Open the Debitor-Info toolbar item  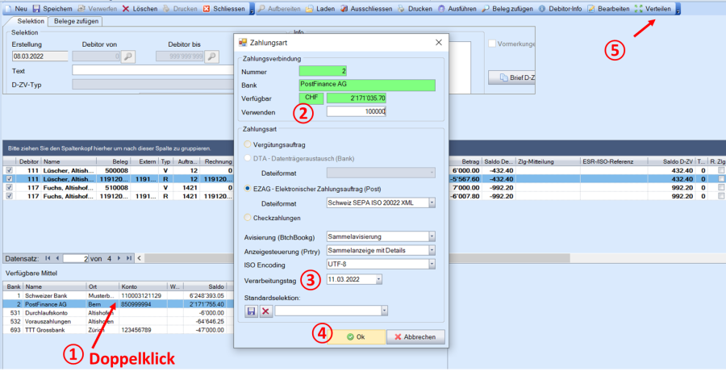(541, 8)
